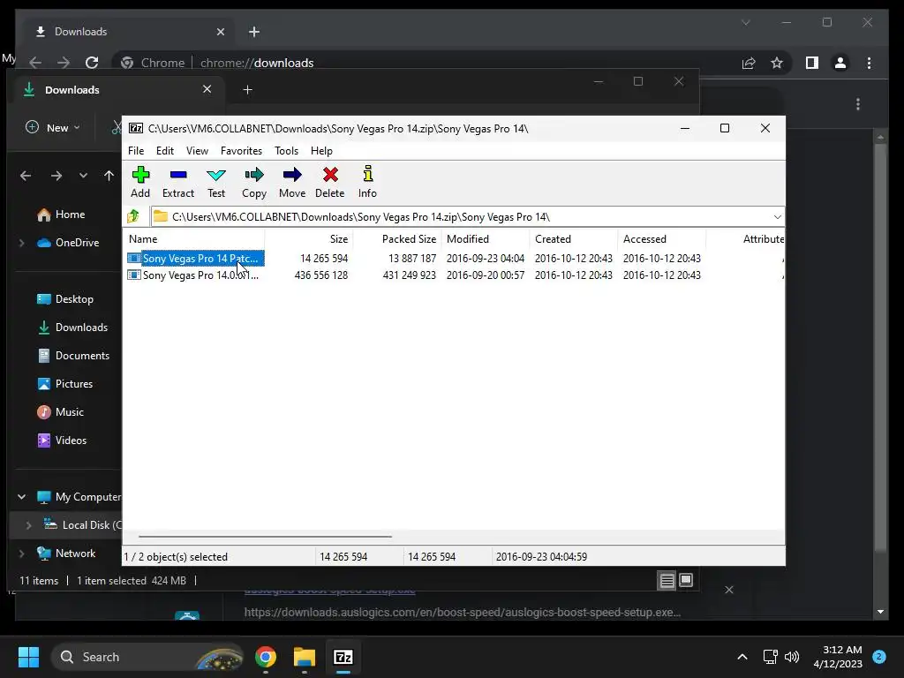Open the Favorites menu in 7-Zip
904x678 pixels.
tap(241, 150)
